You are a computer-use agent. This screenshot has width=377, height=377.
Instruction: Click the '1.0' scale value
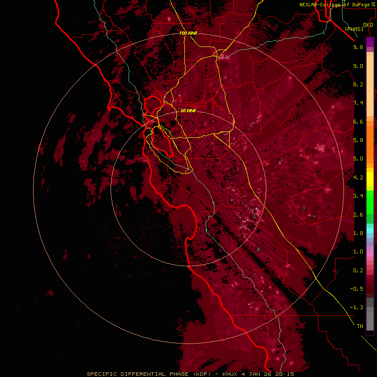[x=358, y=252]
